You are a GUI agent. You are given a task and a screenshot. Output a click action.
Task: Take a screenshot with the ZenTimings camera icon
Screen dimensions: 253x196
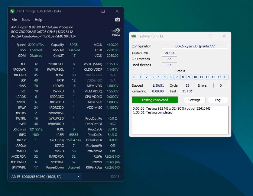point(118,20)
